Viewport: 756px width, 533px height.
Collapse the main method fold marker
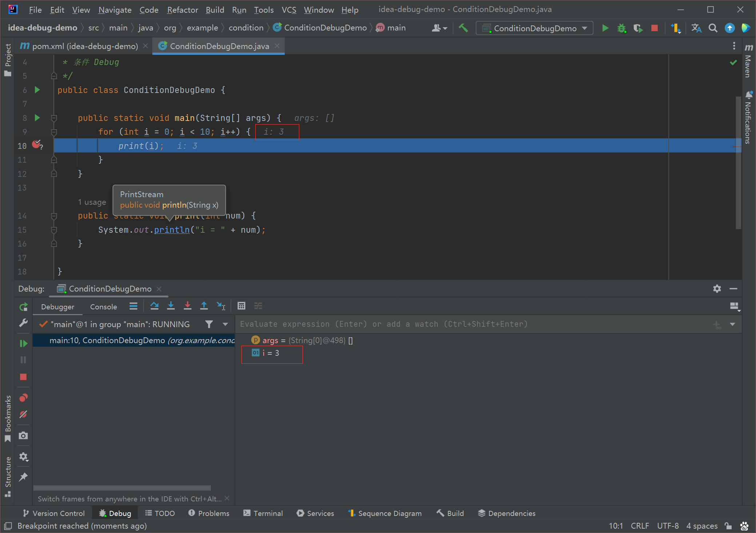[x=54, y=118]
